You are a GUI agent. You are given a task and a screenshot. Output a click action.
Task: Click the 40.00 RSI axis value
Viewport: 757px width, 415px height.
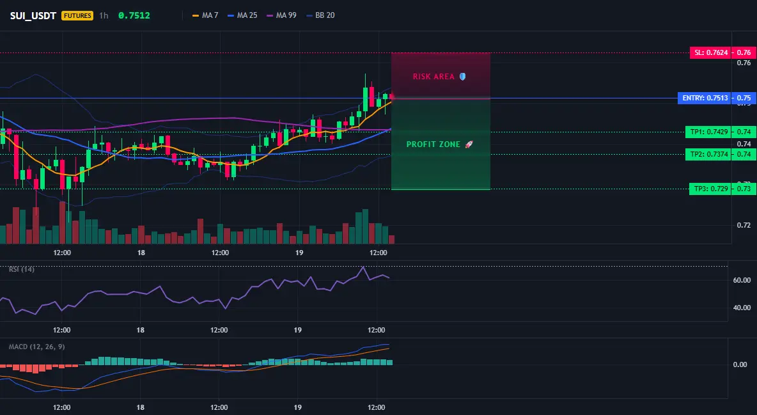(742, 308)
